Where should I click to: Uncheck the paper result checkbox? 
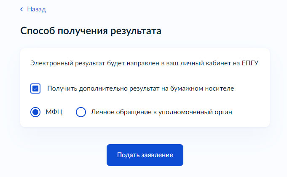click(x=35, y=88)
